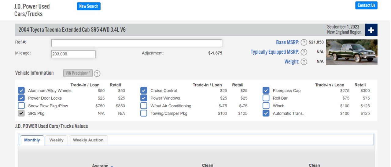Check Towing/Camper Pkg option
391x167 pixels.
144,113
